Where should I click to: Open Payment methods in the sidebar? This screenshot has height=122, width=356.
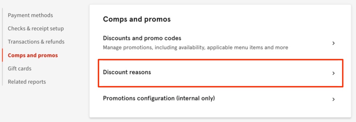pyautogui.click(x=30, y=15)
